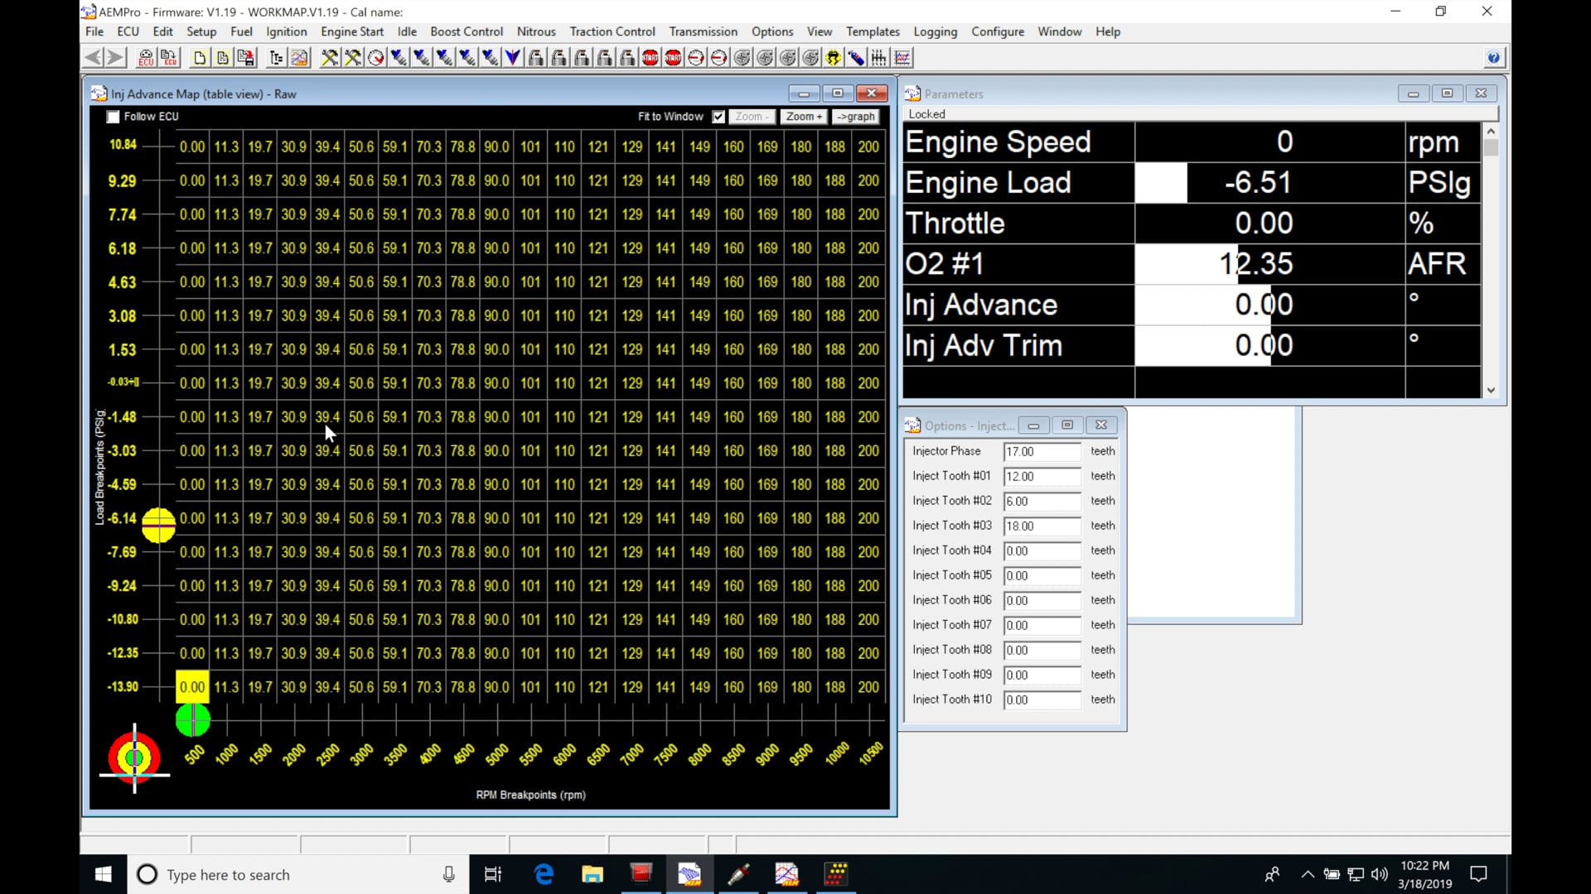Enable the Follow ECU checkbox
This screenshot has width=1591, height=894.
point(113,117)
